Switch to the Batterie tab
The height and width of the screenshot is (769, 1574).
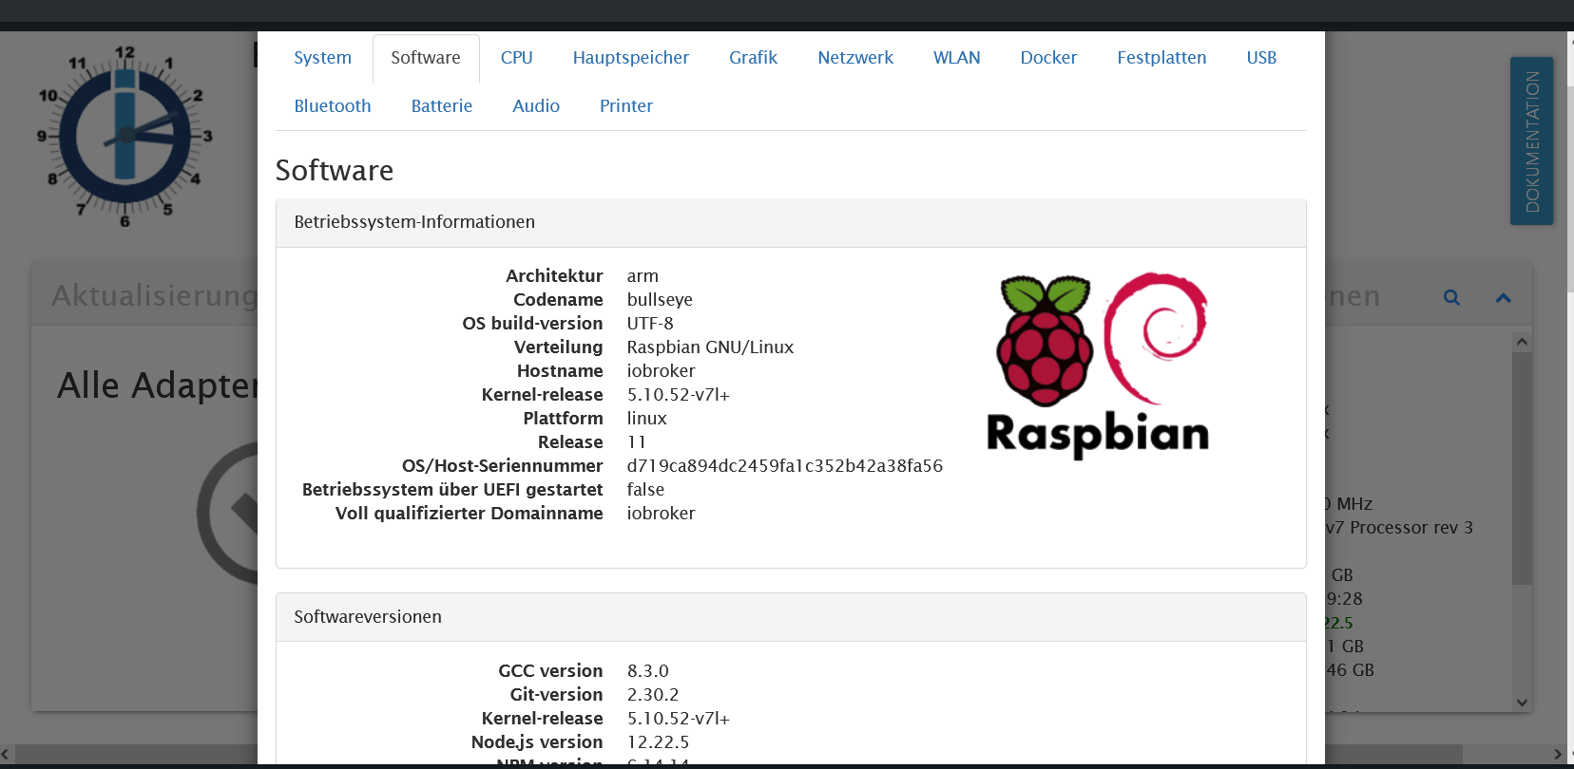click(441, 106)
